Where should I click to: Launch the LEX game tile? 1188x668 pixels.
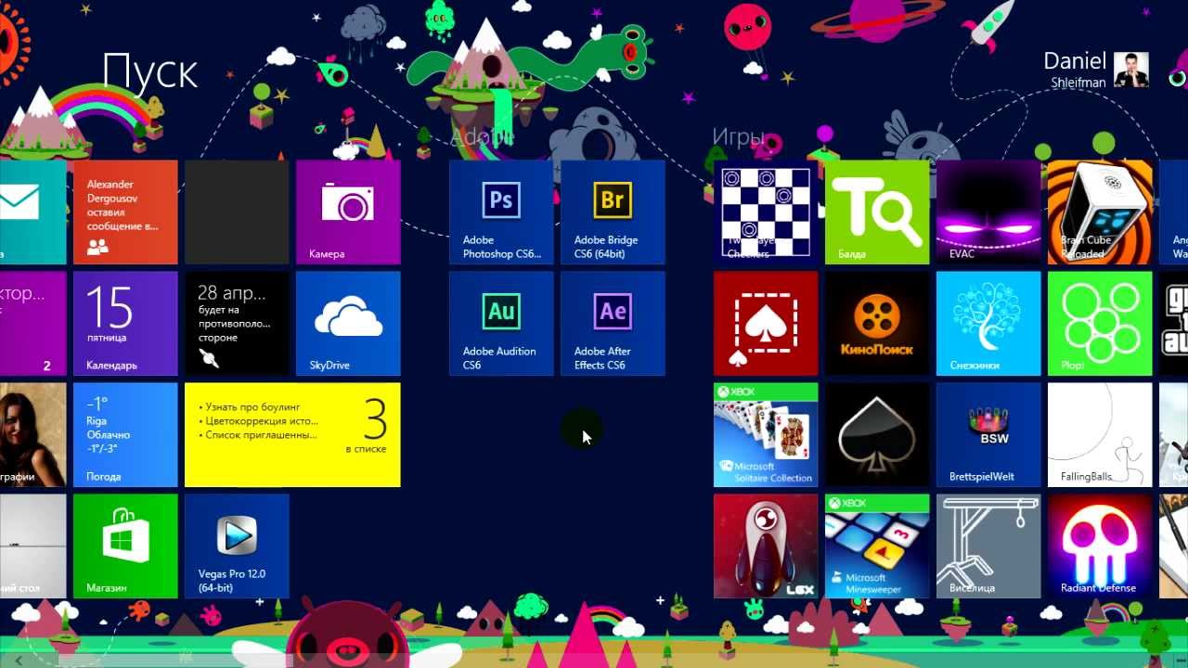pyautogui.click(x=766, y=546)
